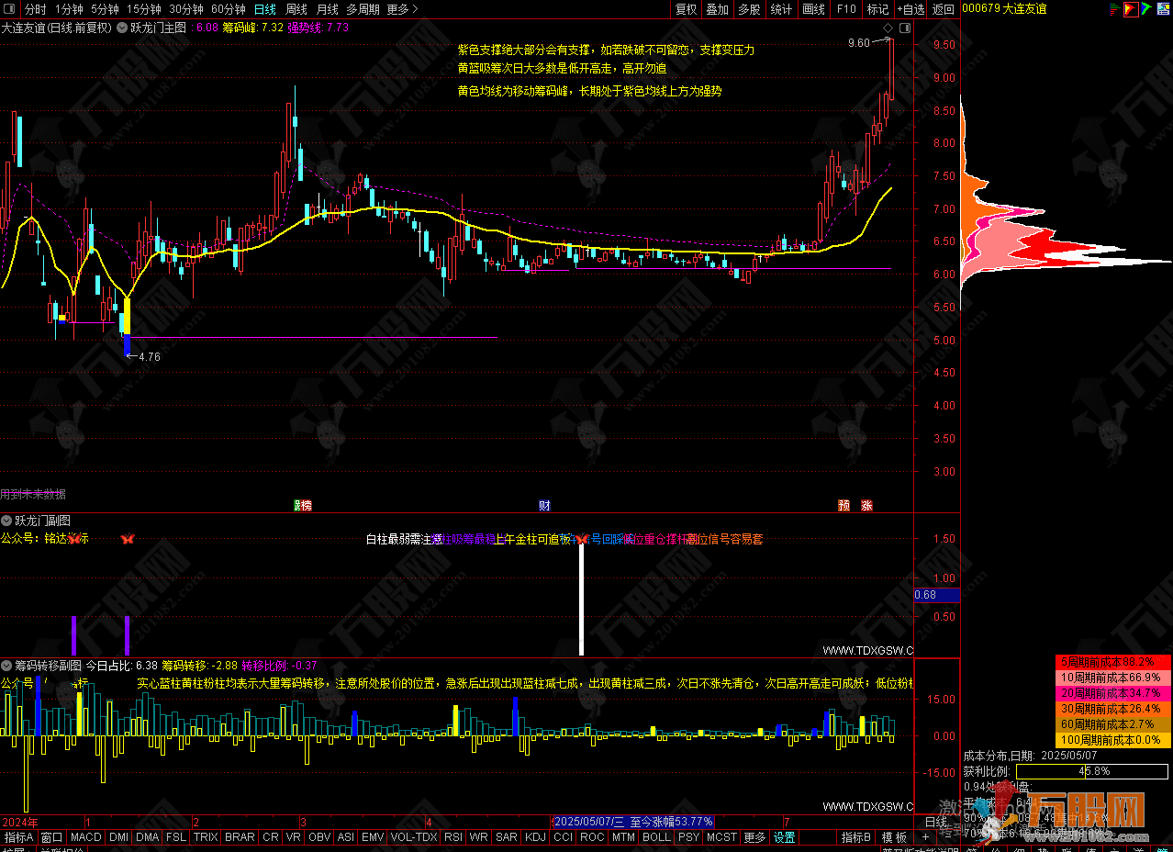Viewport: 1173px width, 852px height.
Task: Select the DMI indicator tab
Action: point(119,837)
